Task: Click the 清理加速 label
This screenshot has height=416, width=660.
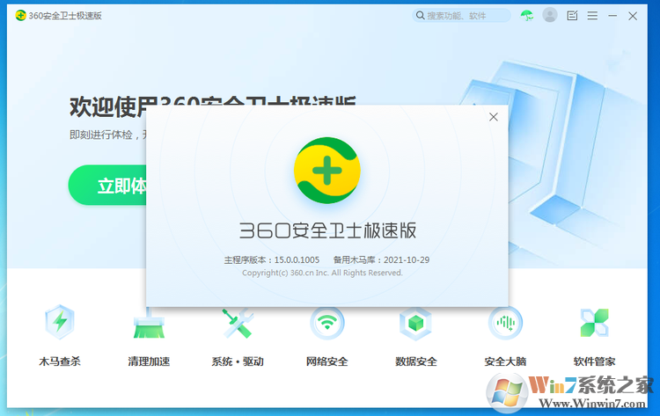Action: 149,361
